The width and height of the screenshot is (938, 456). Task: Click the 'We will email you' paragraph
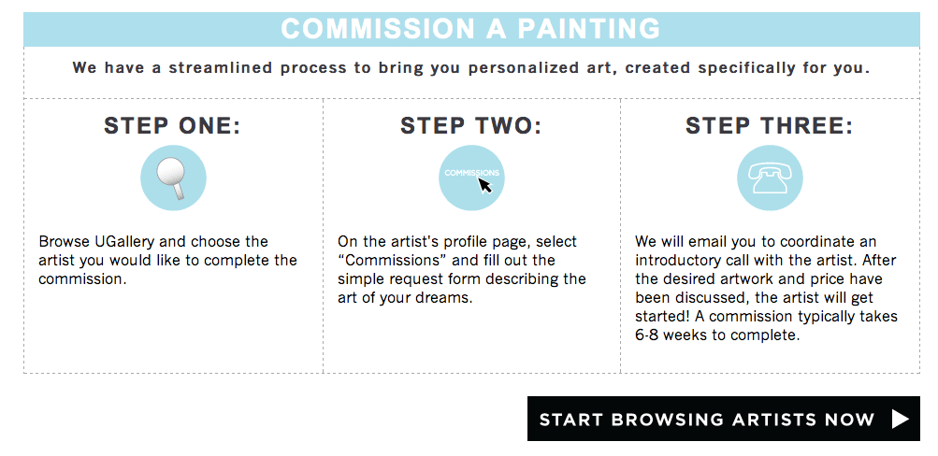point(766,288)
